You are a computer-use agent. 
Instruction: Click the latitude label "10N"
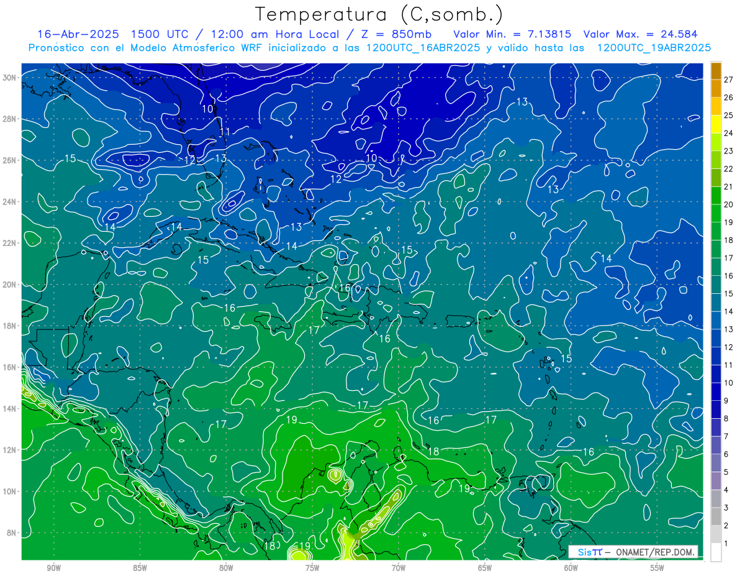(x=9, y=491)
